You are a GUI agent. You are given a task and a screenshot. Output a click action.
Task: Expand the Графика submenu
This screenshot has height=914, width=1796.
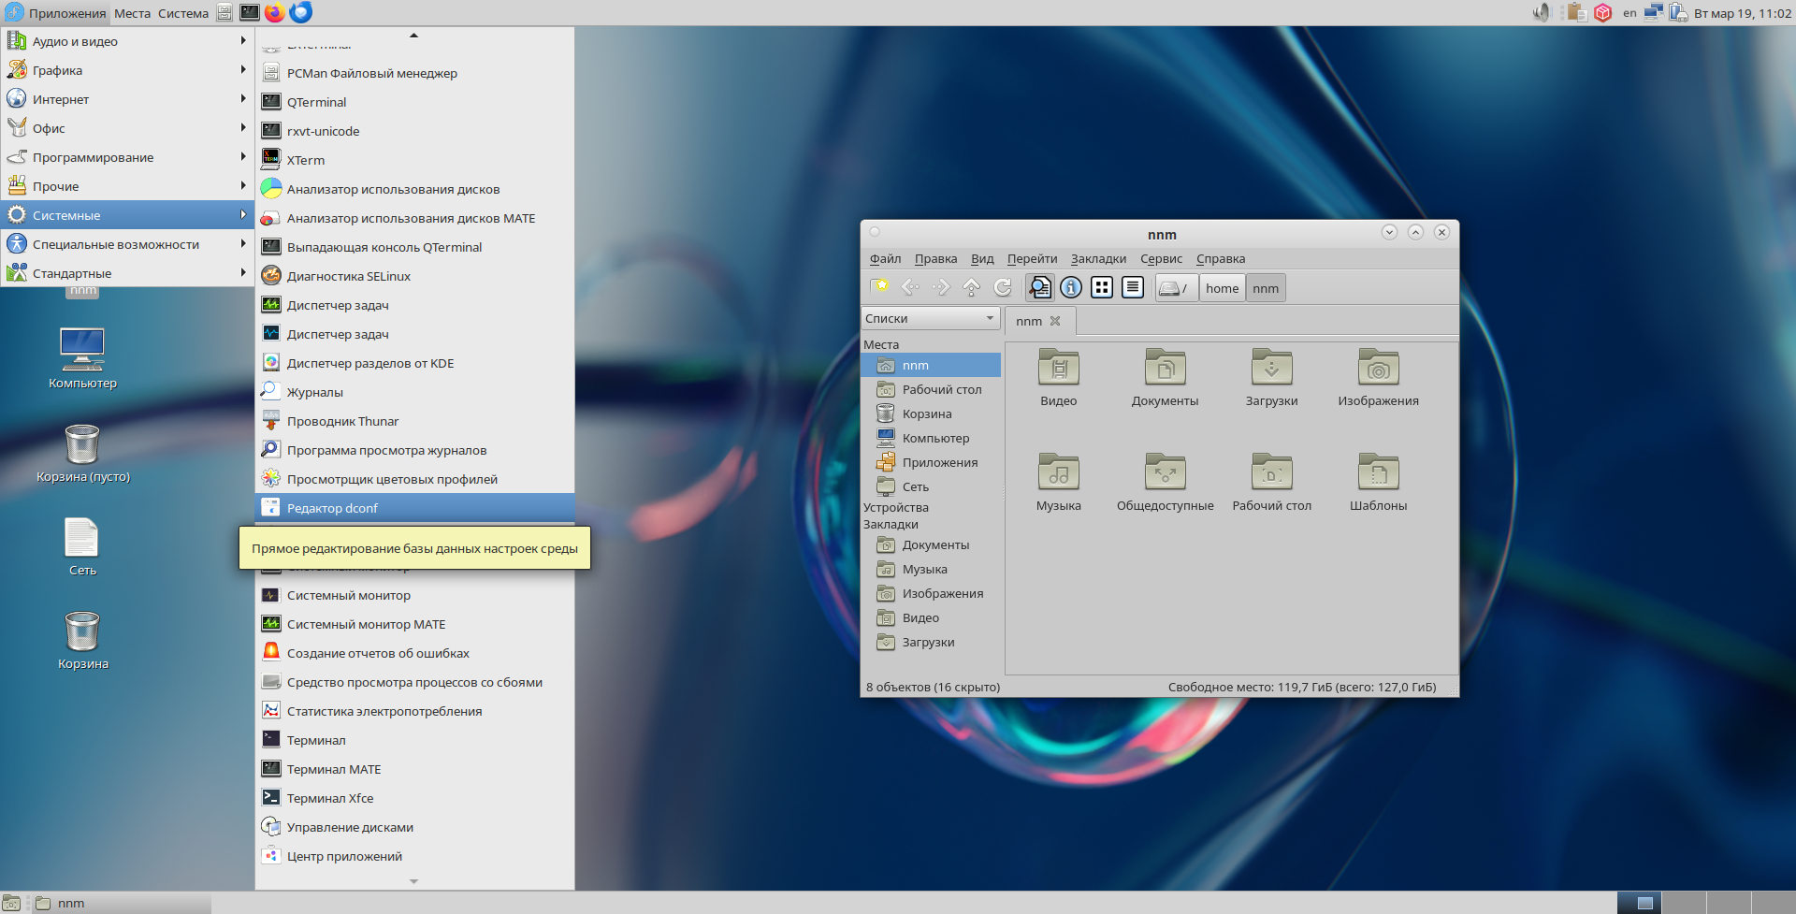pos(57,70)
